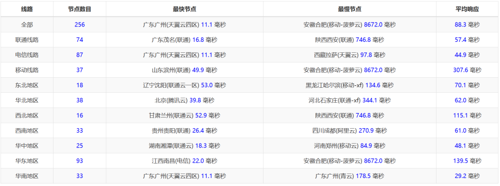The image size is (500, 186).
Task: Select the 西南地区 row label
Action: pos(27,130)
